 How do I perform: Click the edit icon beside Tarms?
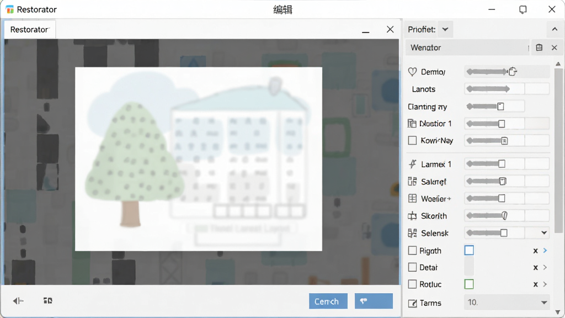(412, 303)
